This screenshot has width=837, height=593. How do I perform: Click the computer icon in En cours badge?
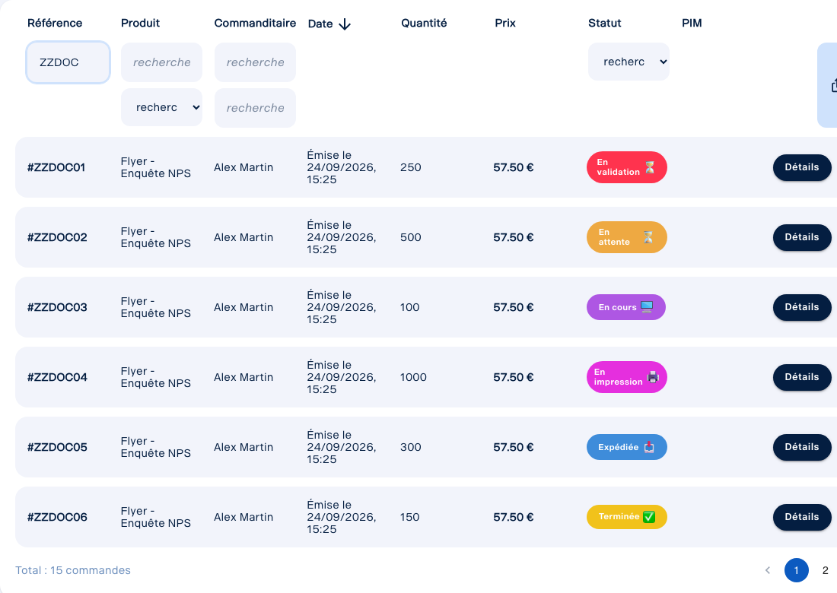pos(647,307)
